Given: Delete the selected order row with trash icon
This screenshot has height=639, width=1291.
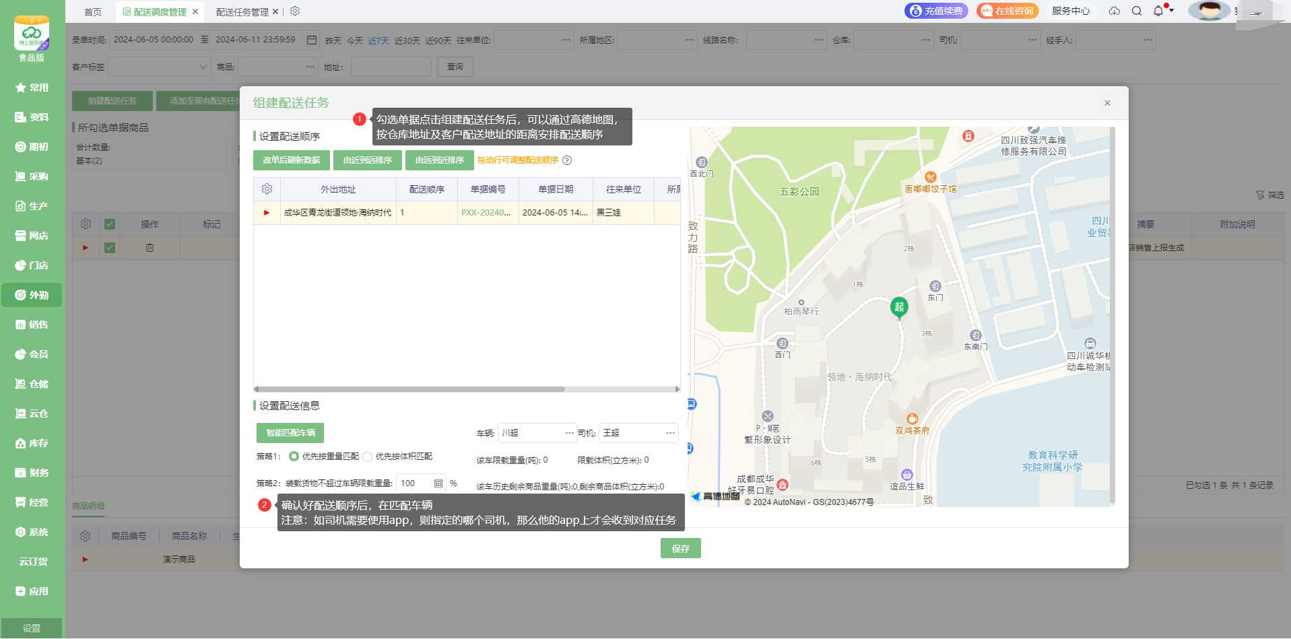Looking at the screenshot, I should tap(150, 248).
